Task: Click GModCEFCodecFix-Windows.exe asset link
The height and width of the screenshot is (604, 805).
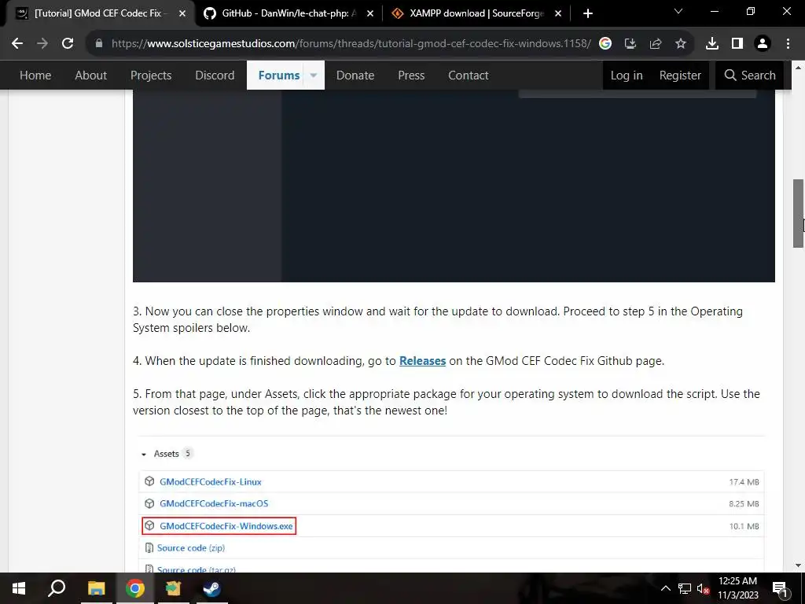Action: pyautogui.click(x=226, y=526)
